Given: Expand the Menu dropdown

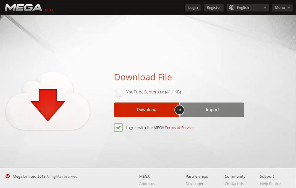Looking at the screenshot, I should tap(282, 8).
